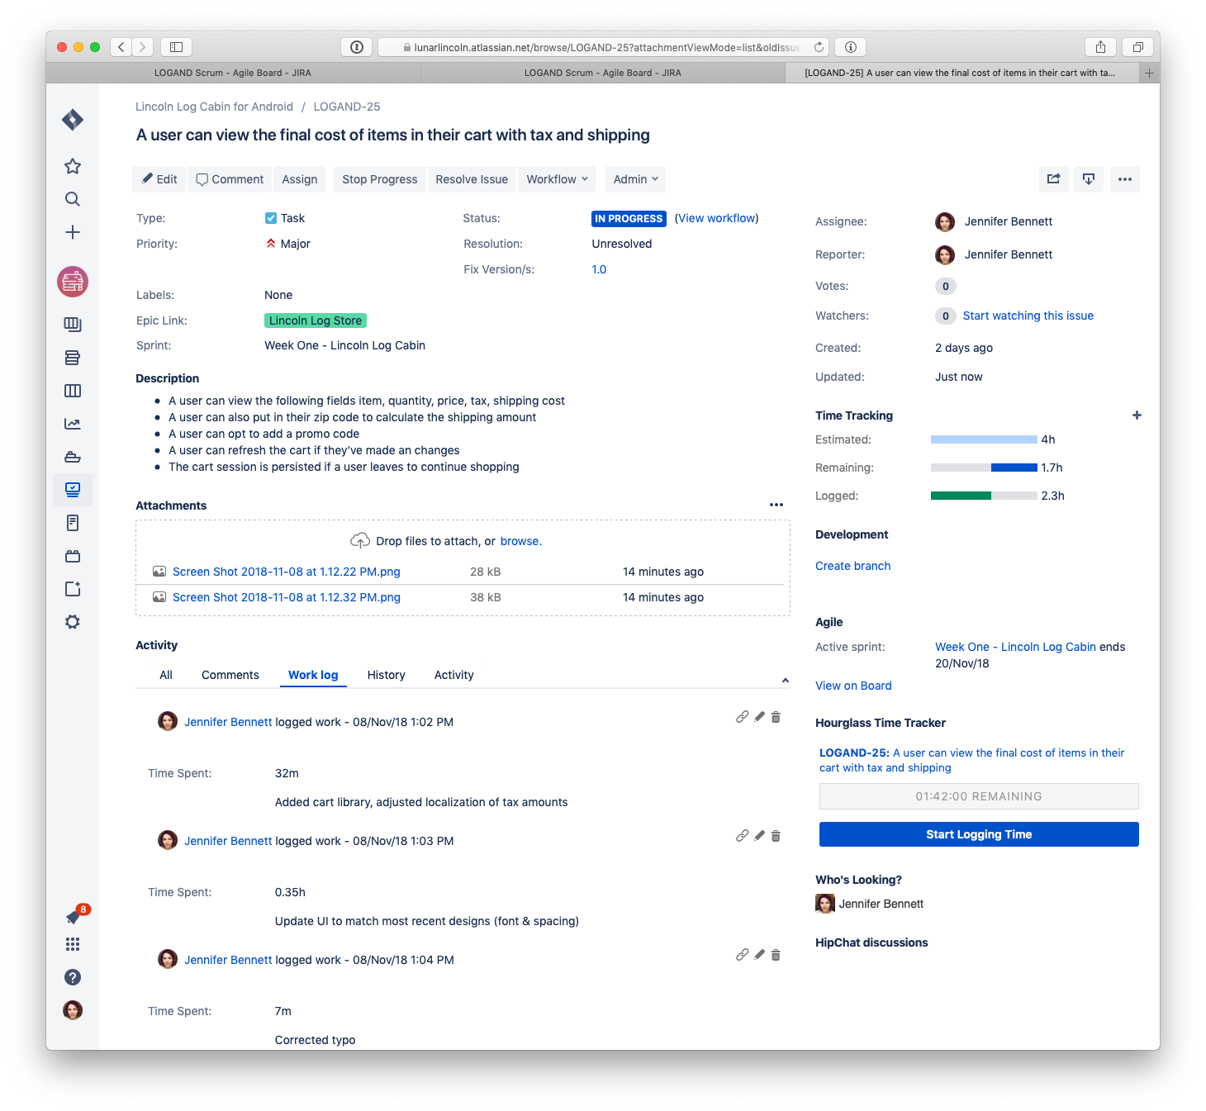Add time tracking with plus icon
Viewport: 1206px width, 1111px height.
tap(1137, 415)
